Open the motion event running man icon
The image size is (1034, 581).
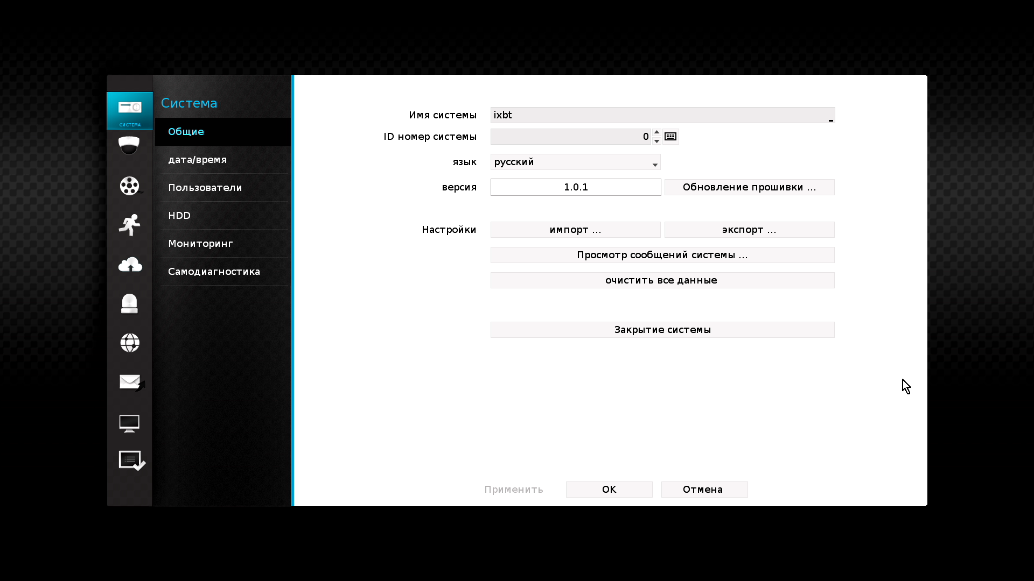click(129, 225)
